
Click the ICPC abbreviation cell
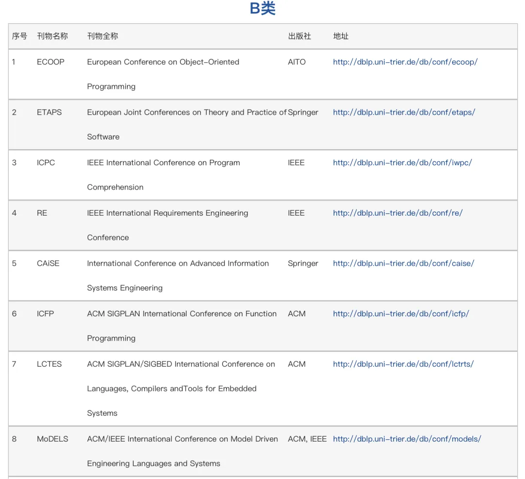(x=46, y=163)
